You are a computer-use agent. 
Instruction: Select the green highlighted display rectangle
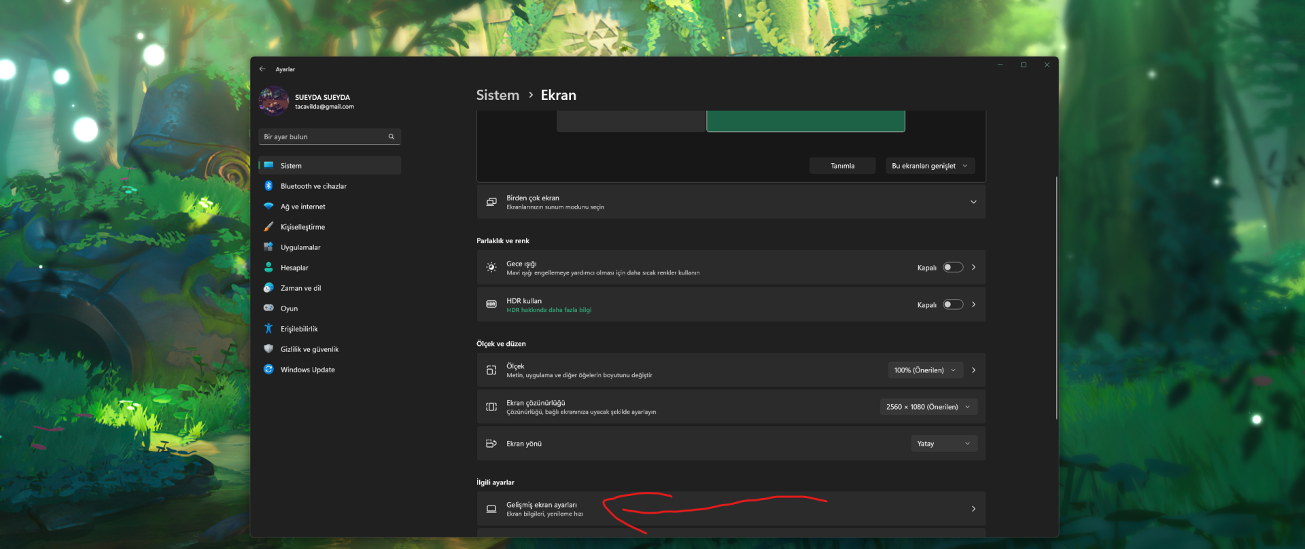[x=805, y=121]
